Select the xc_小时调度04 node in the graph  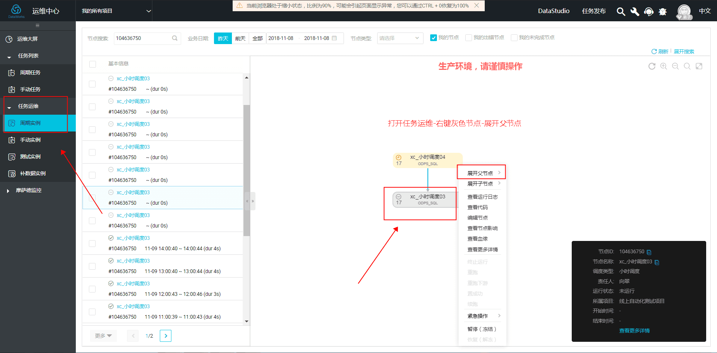[x=428, y=160]
